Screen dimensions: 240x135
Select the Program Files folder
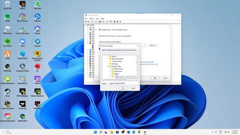pos(116,66)
